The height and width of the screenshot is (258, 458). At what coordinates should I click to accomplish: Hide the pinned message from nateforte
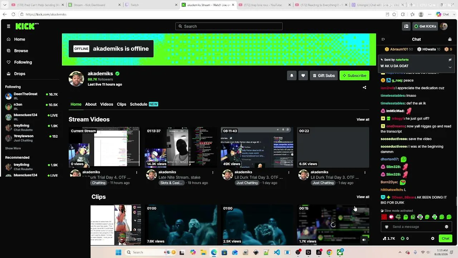[x=450, y=60]
